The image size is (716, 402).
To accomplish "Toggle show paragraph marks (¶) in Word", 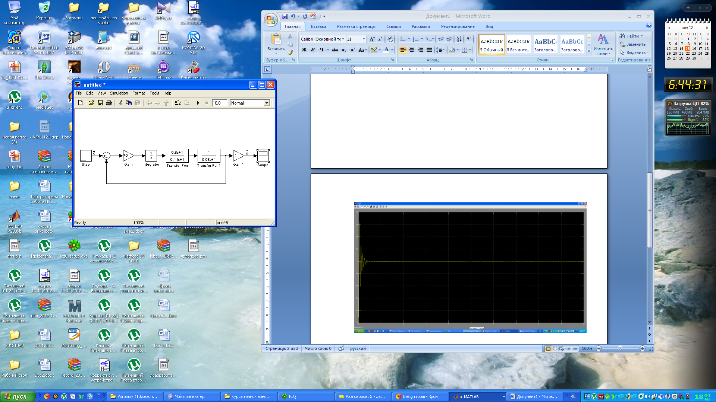I will [469, 39].
